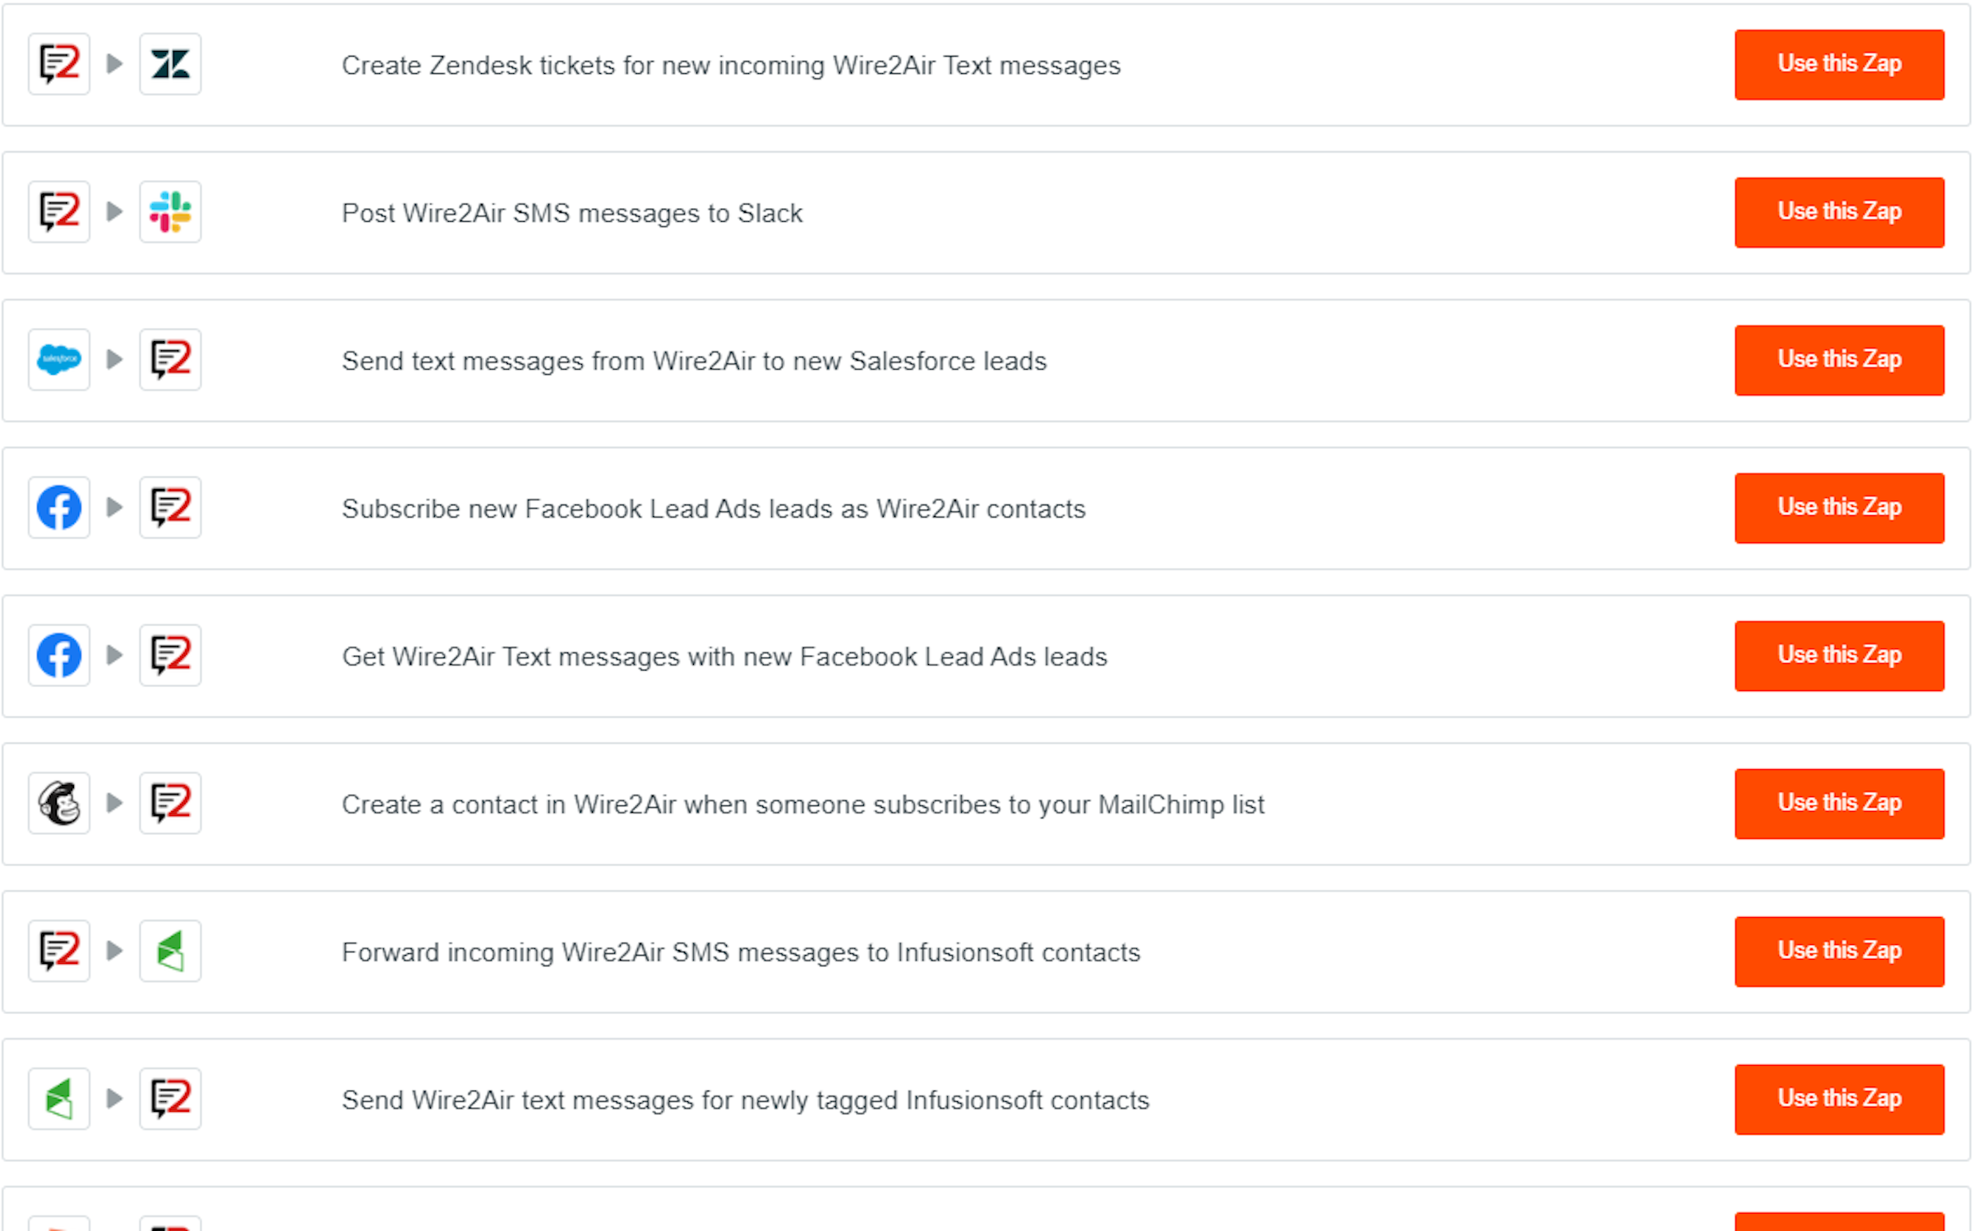Click the Facebook icon in the Lead Ads row

[x=58, y=508]
